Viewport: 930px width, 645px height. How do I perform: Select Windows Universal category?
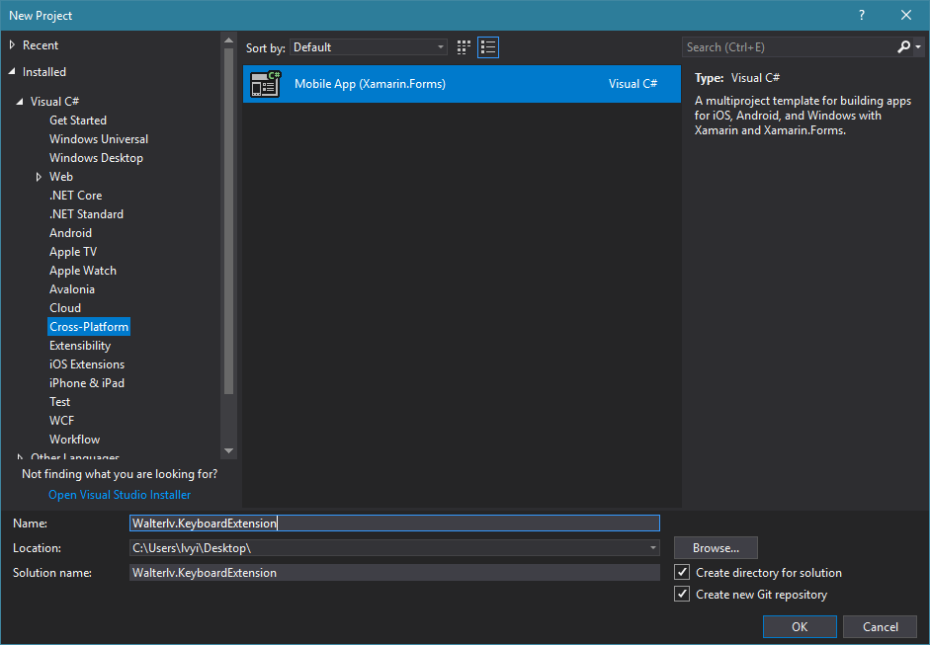coord(99,139)
